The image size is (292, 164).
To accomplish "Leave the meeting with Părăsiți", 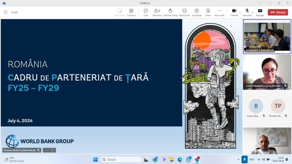I will tap(278, 12).
